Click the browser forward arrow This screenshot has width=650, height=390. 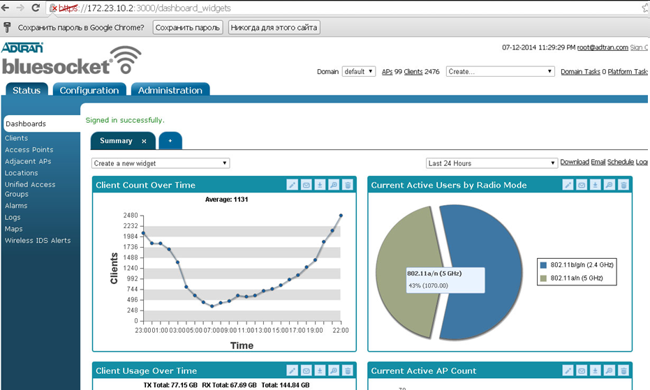coord(20,8)
